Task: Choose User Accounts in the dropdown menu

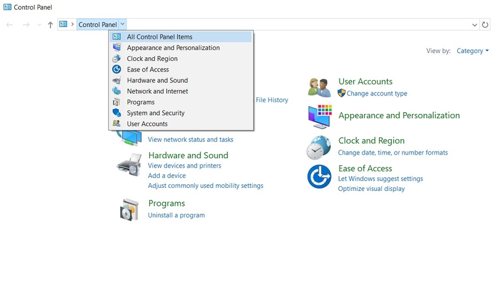Action: [x=181, y=124]
